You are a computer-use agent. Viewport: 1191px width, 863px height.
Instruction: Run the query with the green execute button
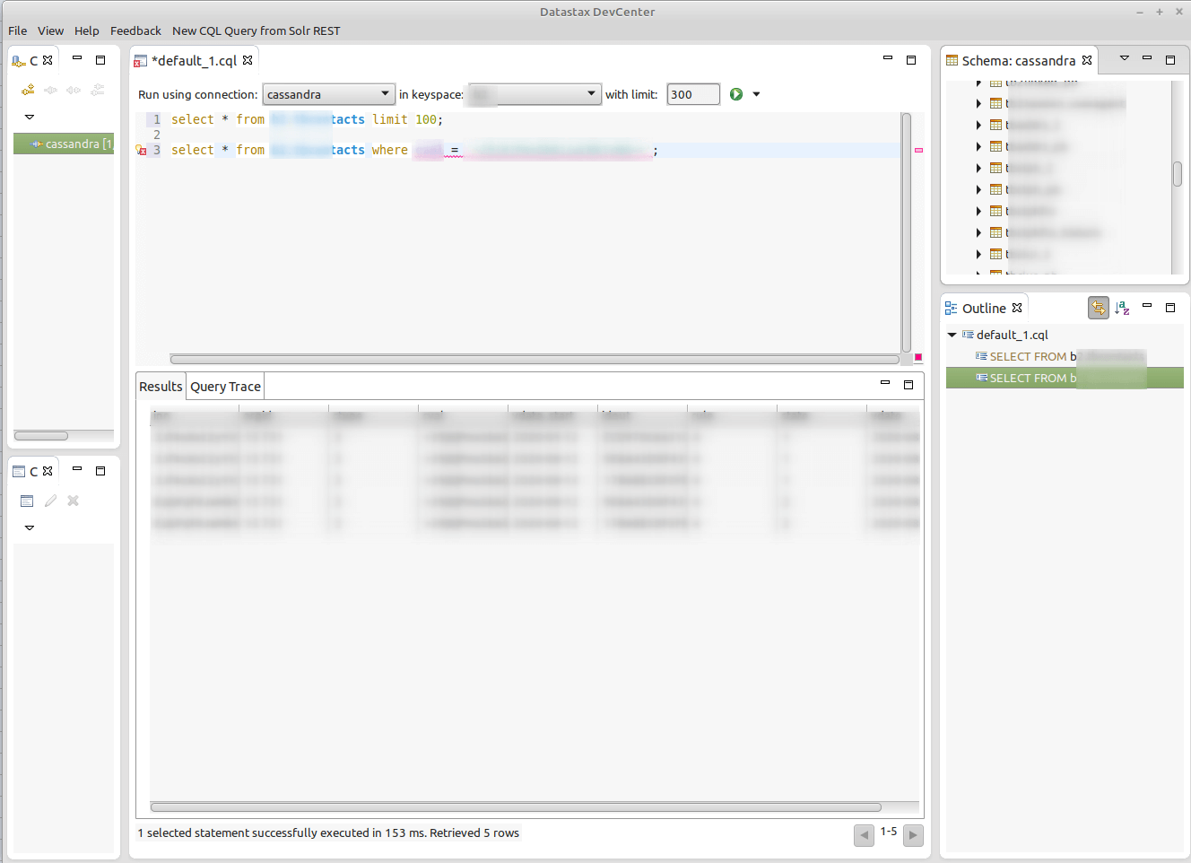[x=736, y=94]
